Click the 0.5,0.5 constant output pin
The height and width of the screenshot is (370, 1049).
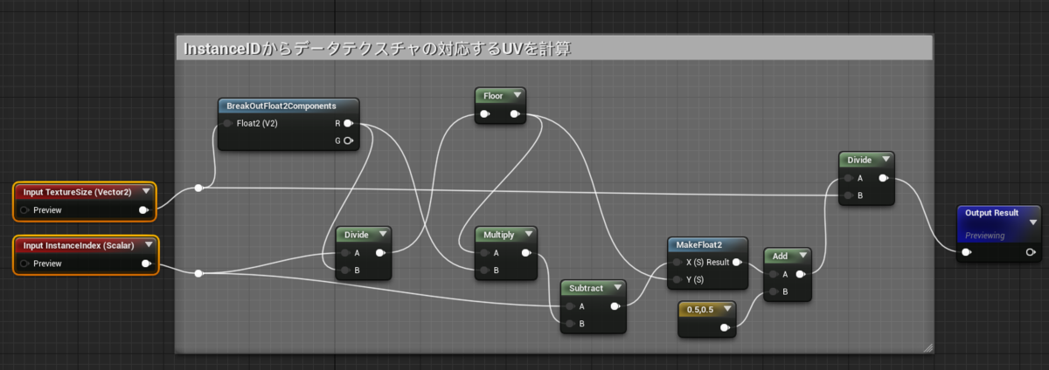pyautogui.click(x=725, y=328)
